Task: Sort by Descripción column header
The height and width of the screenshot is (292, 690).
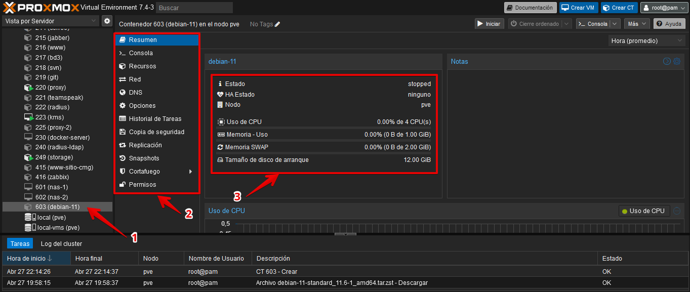Action: pos(425,258)
